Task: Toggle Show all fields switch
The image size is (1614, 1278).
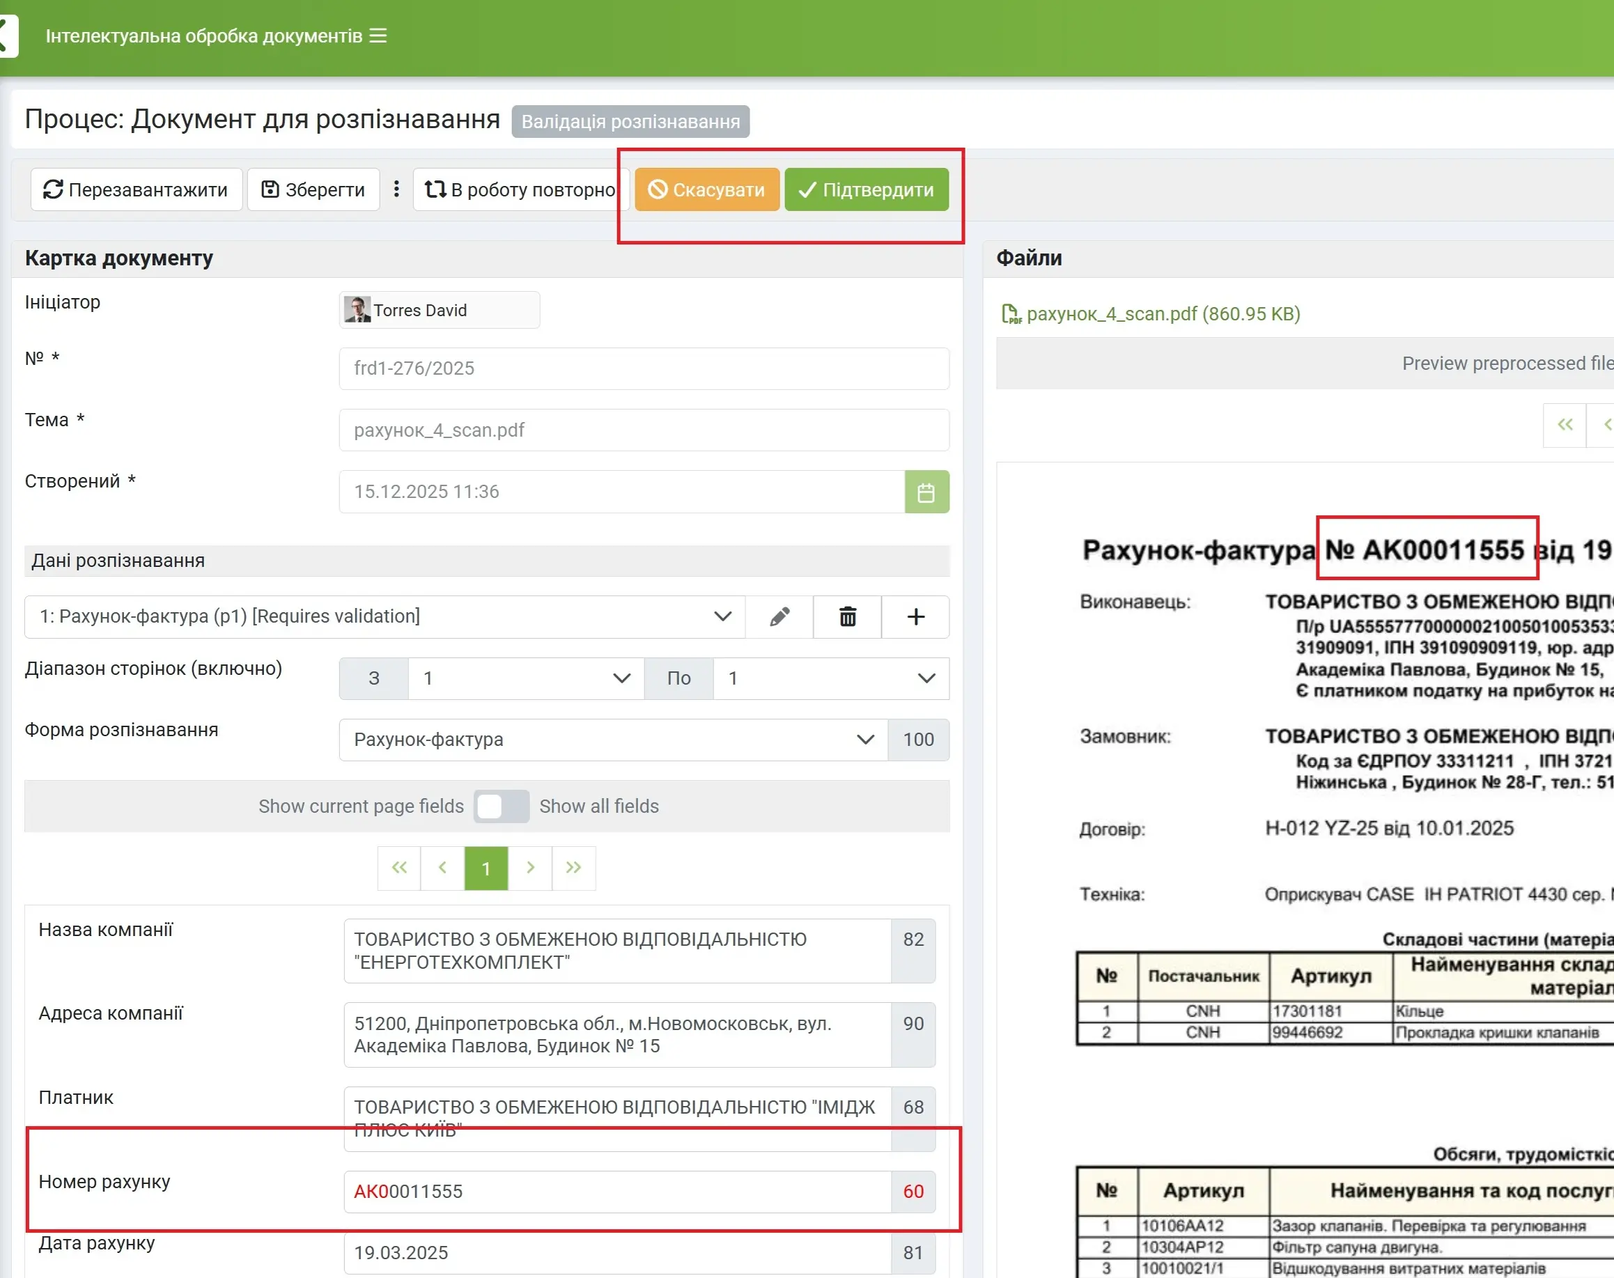Action: (x=501, y=806)
